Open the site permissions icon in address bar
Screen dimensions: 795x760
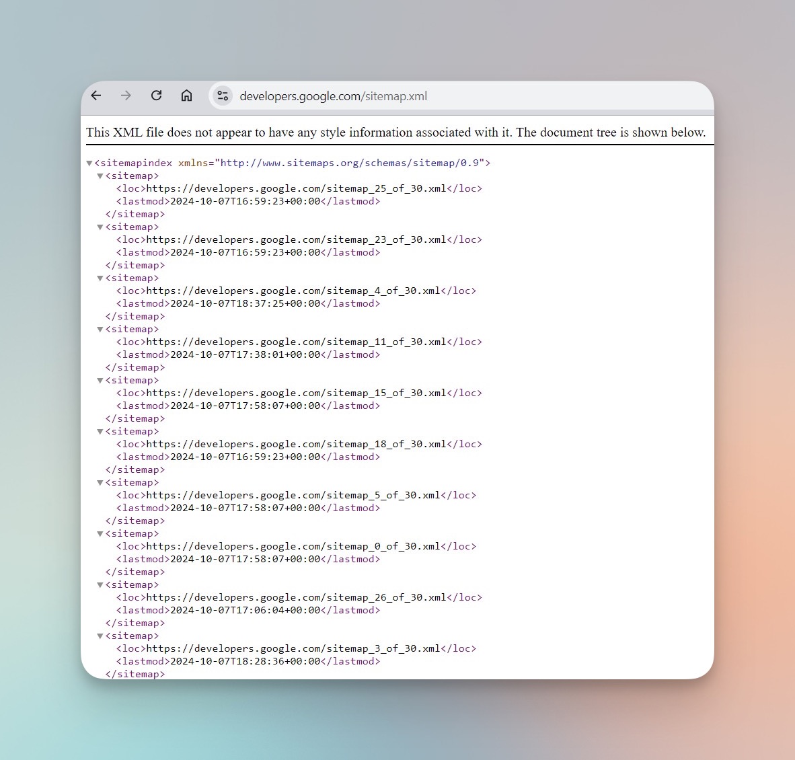[223, 96]
